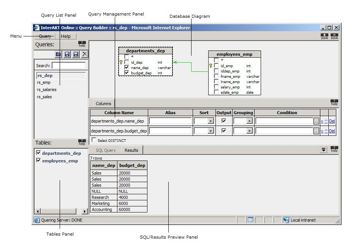Uncheck name_dep in the departments_dep table

point(127,68)
